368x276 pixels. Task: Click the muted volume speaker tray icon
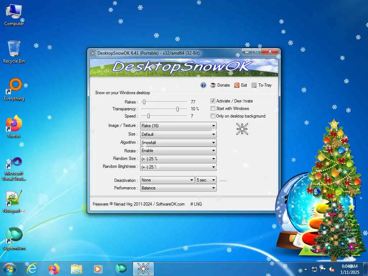pyautogui.click(x=332, y=269)
